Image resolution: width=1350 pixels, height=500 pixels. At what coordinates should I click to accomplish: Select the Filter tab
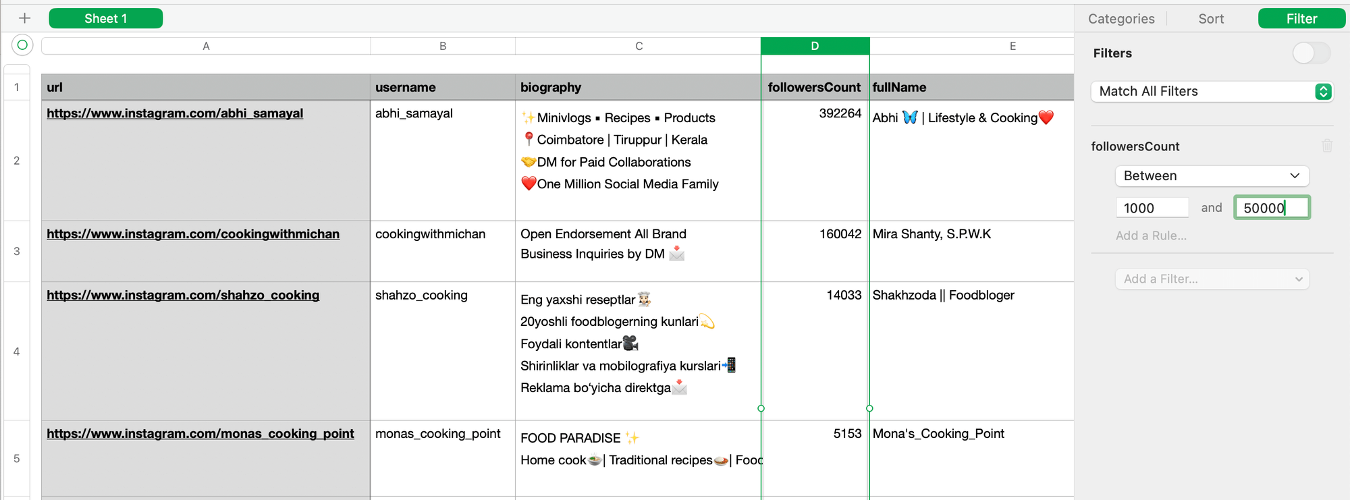(1301, 19)
